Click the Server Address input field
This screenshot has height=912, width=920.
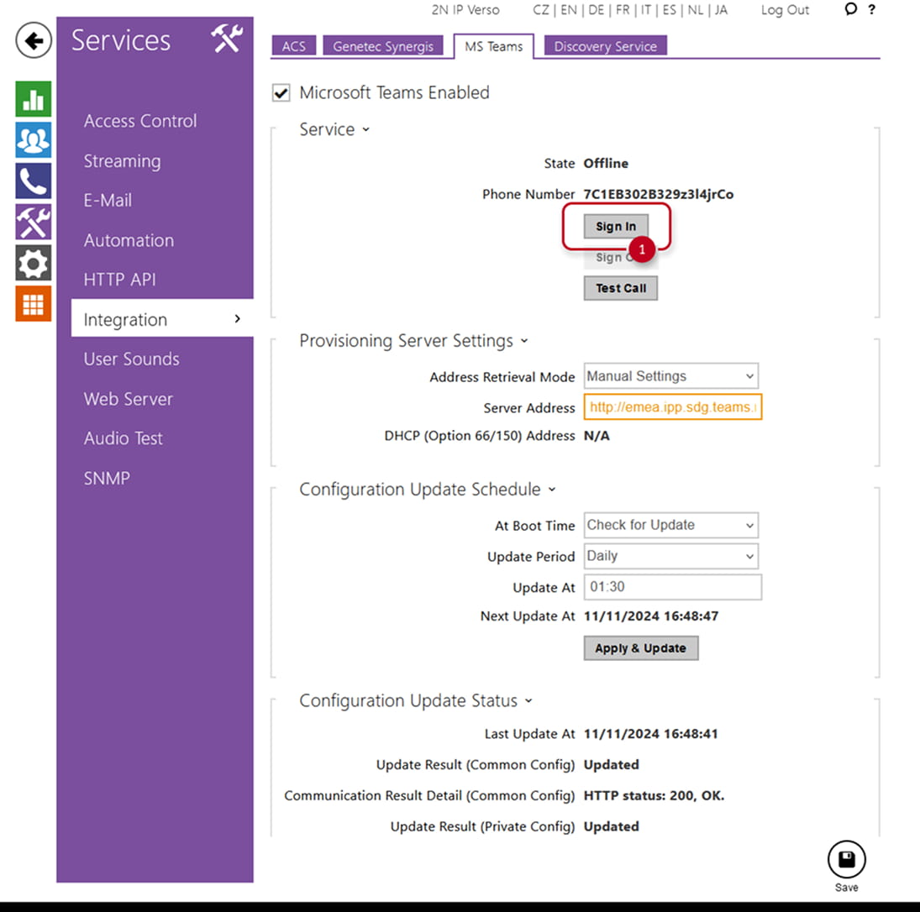pyautogui.click(x=672, y=407)
